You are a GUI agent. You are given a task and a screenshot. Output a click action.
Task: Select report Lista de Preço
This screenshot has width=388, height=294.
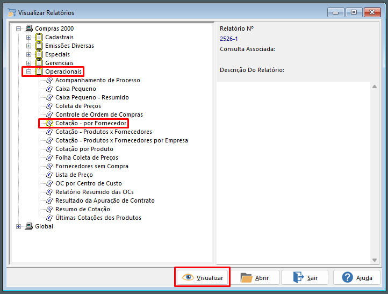click(x=74, y=175)
